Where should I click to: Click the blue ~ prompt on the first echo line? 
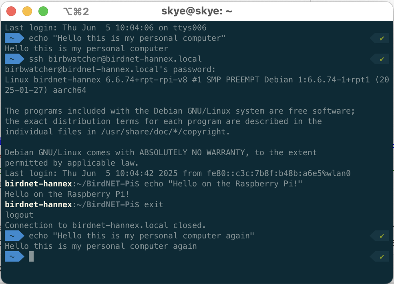[x=12, y=38]
